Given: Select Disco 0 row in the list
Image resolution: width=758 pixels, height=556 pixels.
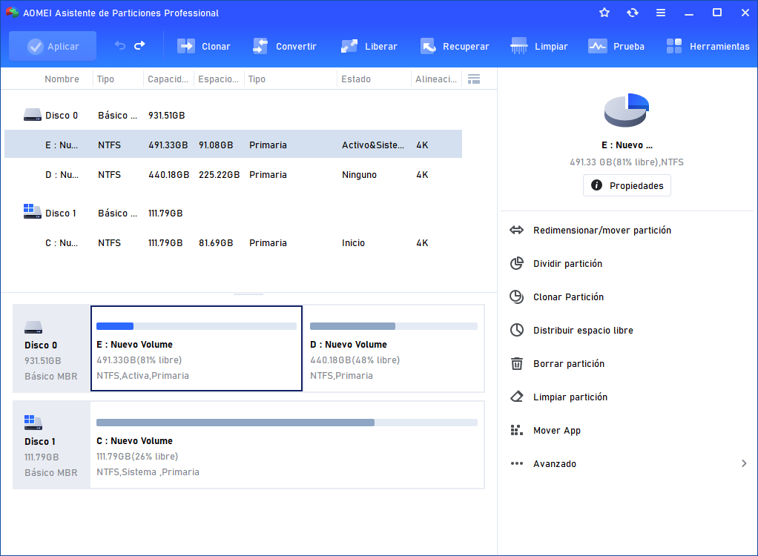Looking at the screenshot, I should (62, 116).
